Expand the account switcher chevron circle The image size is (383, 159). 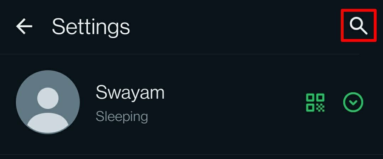(x=353, y=102)
